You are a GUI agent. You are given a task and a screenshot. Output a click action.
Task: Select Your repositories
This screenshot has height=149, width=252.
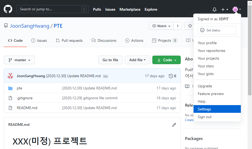pos(217,51)
